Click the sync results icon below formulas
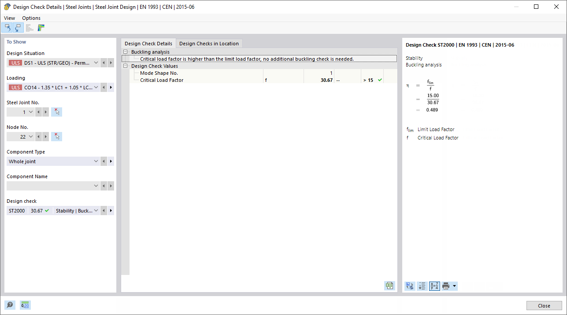Screen dimensions: 567x315 [409, 286]
